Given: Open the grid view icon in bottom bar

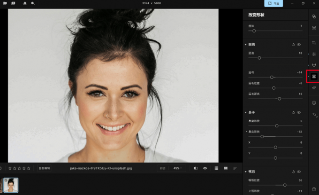Looking at the screenshot, I should (x=216, y=168).
